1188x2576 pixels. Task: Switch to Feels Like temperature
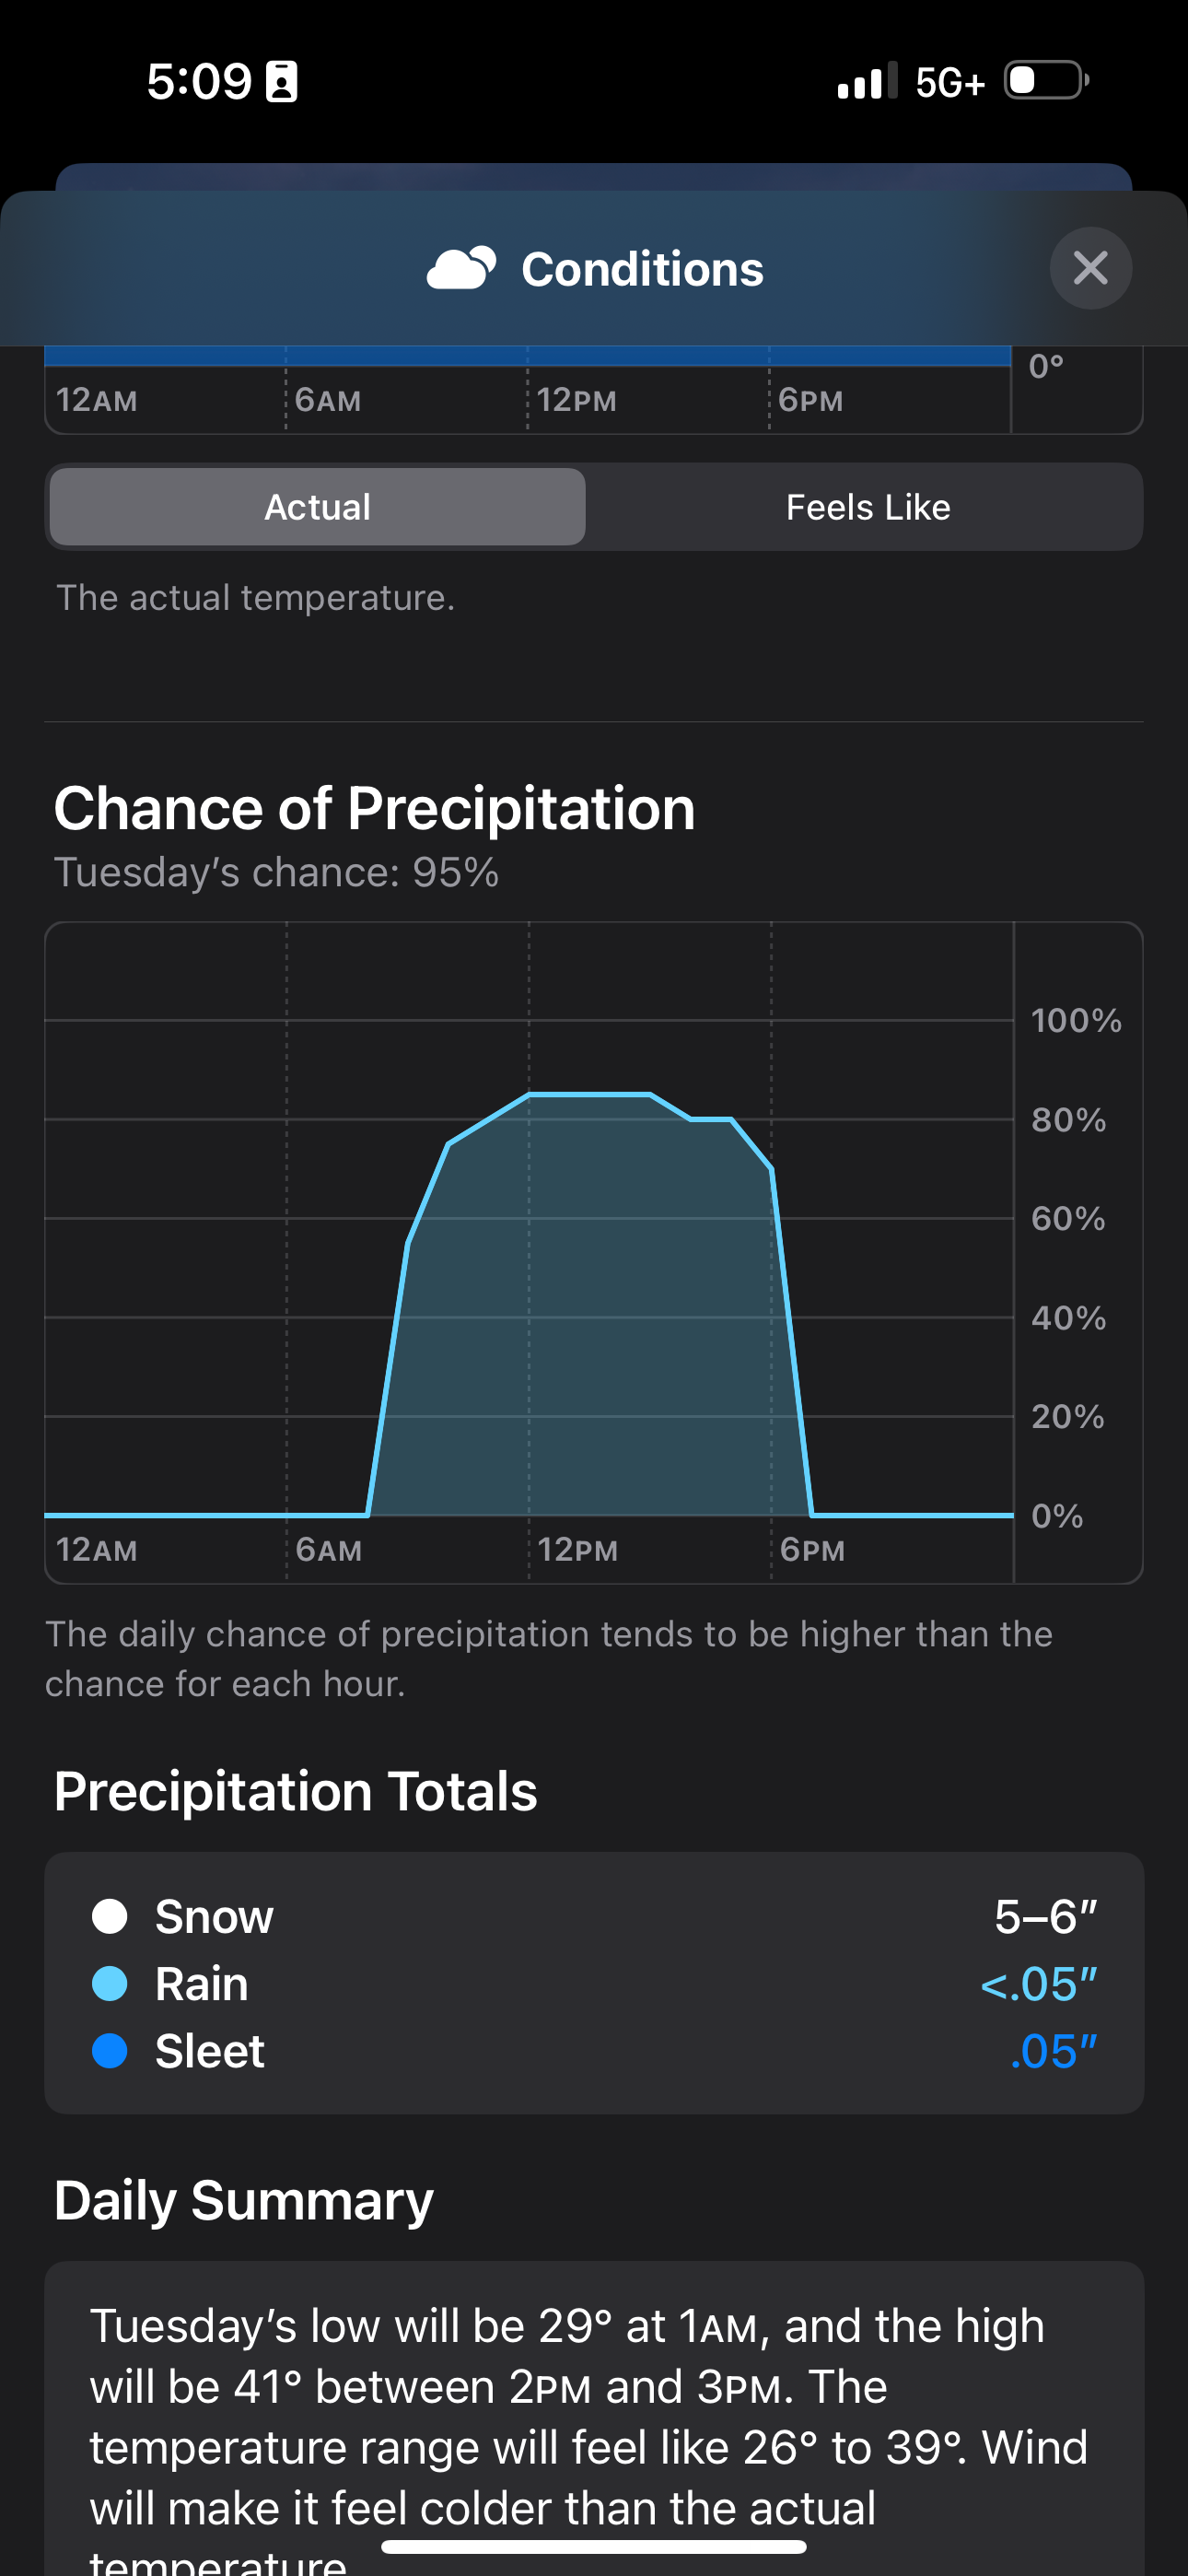pos(867,507)
